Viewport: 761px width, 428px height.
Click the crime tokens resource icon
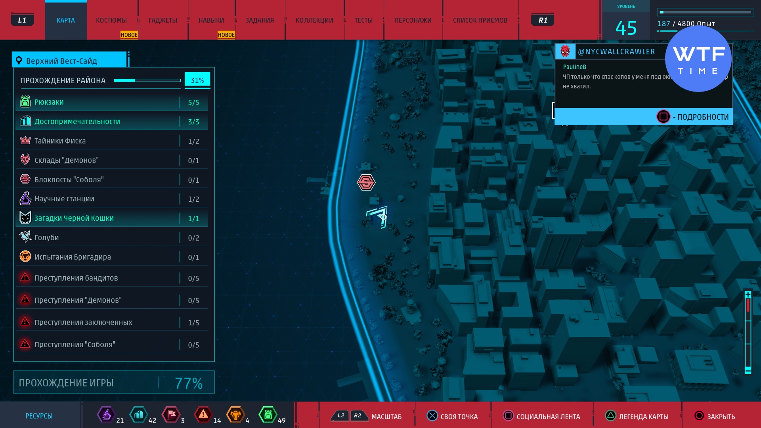(203, 415)
